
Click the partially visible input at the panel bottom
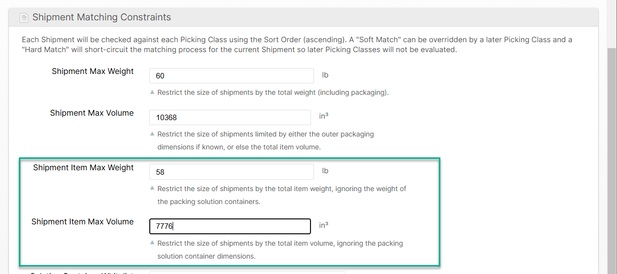(247, 272)
